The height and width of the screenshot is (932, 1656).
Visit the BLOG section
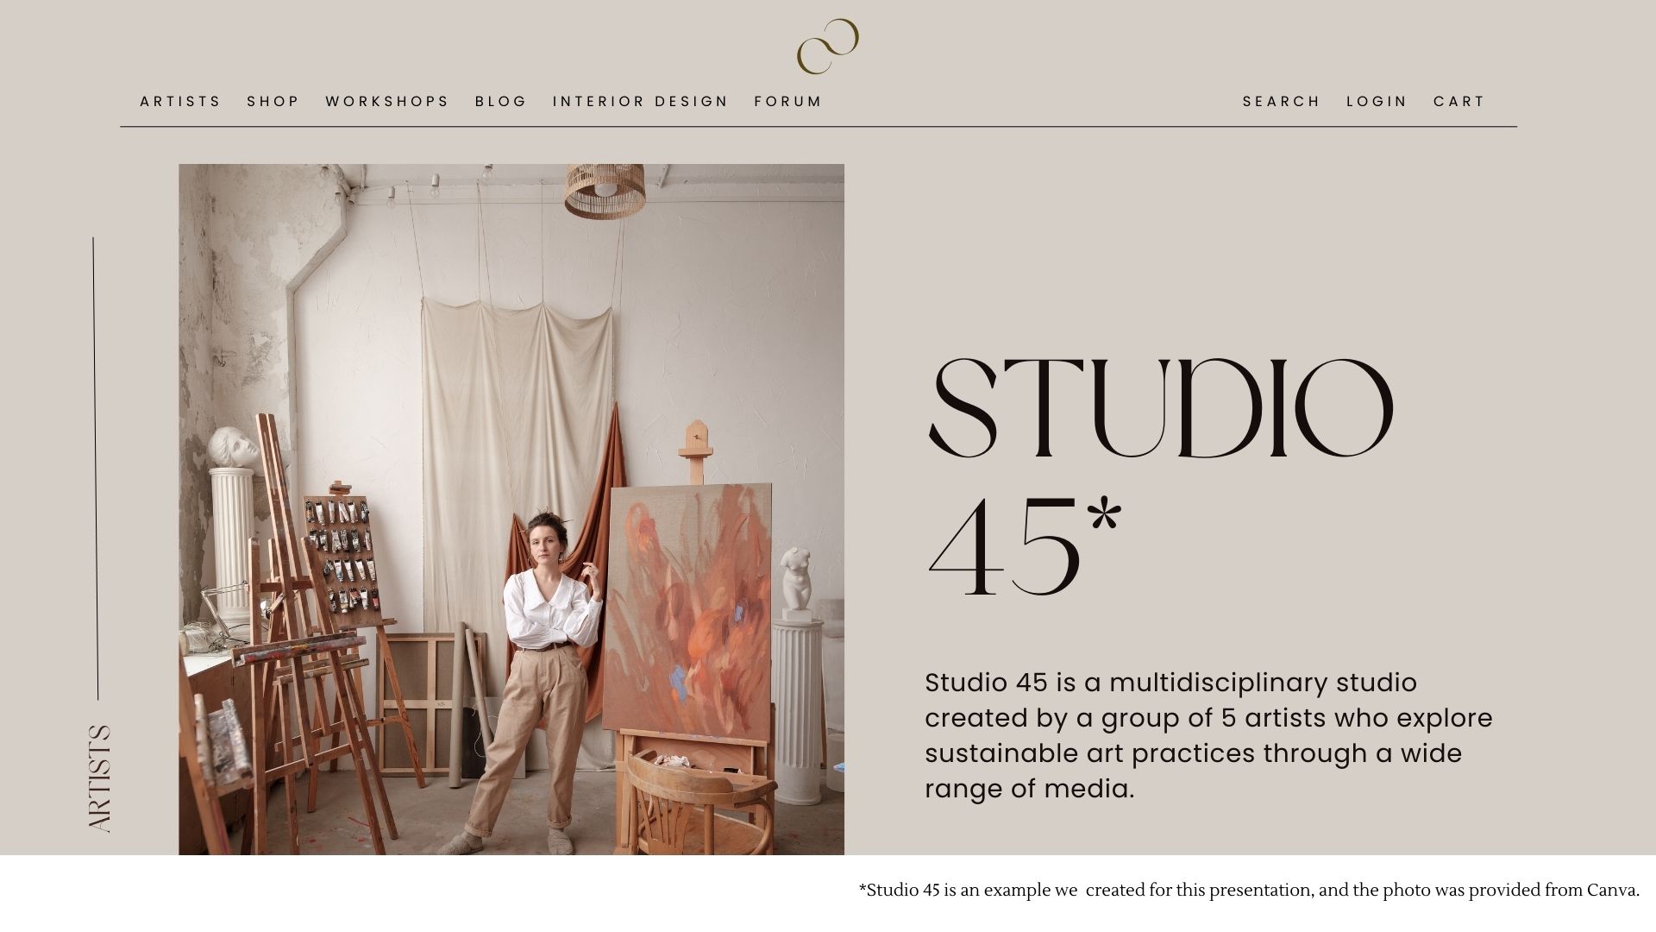click(x=500, y=101)
